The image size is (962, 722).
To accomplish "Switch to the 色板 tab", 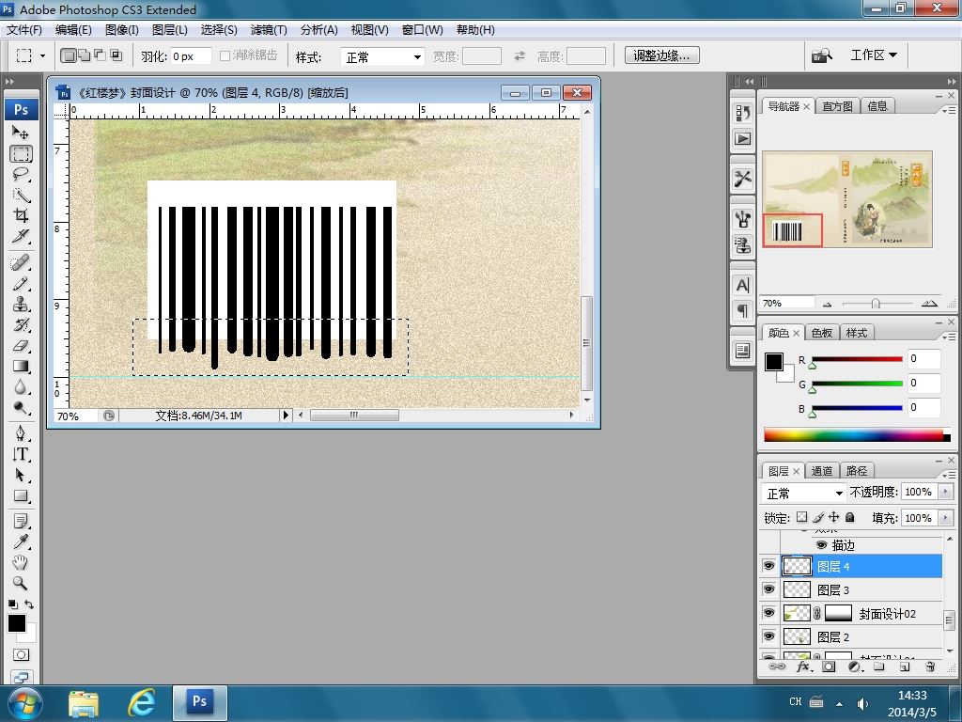I will pyautogui.click(x=821, y=333).
